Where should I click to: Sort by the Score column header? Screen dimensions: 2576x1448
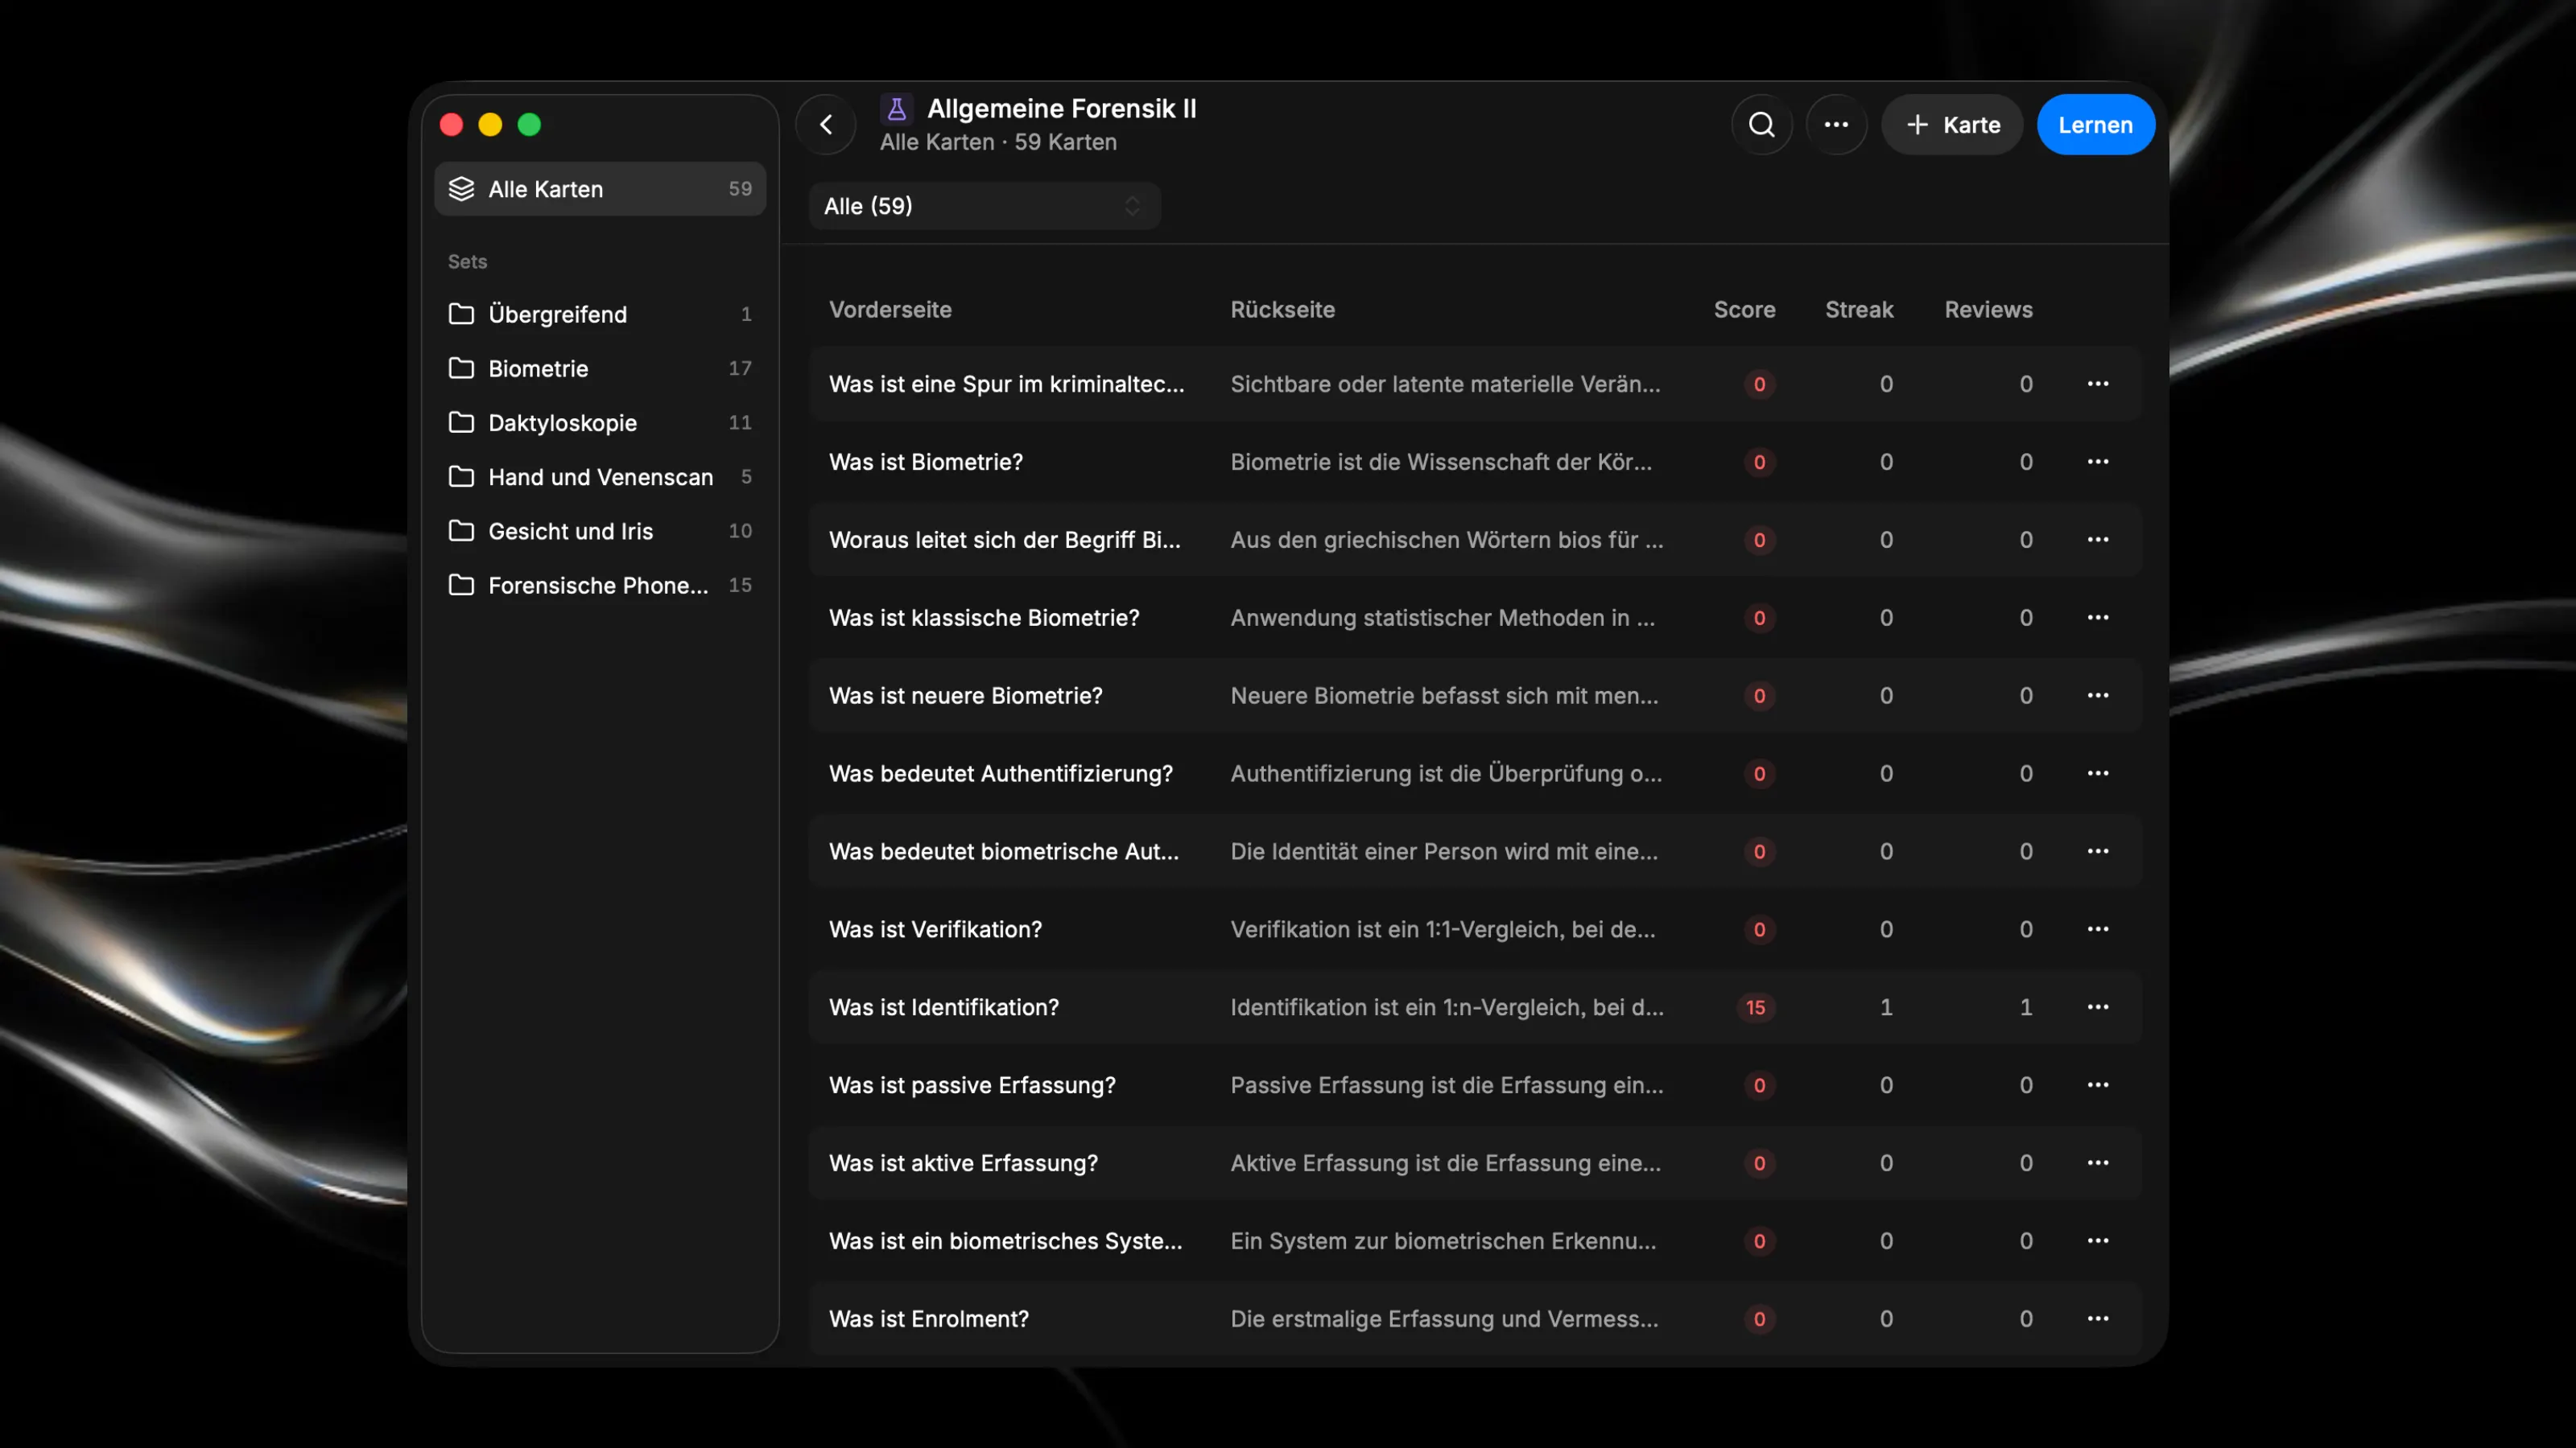click(x=1744, y=310)
